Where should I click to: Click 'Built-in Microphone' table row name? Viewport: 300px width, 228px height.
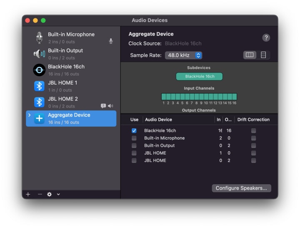click(x=164, y=138)
